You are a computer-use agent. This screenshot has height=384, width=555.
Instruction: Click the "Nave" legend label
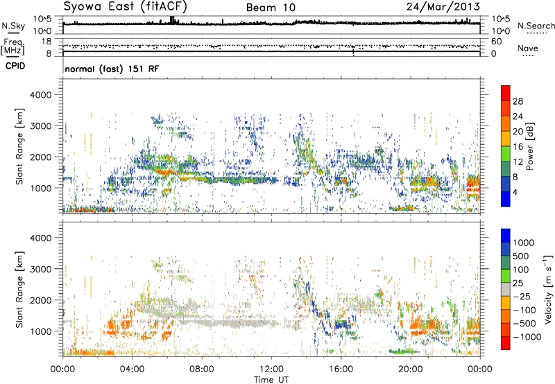(528, 48)
